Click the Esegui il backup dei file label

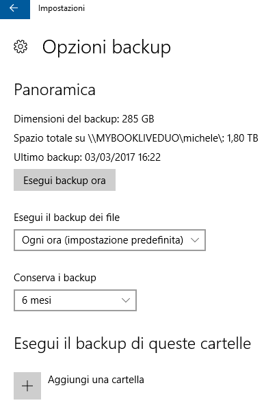(x=66, y=218)
